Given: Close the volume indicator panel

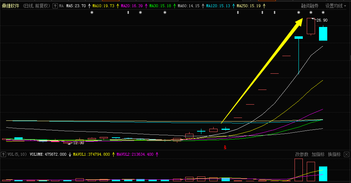Looking at the screenshot, I should point(346,154).
